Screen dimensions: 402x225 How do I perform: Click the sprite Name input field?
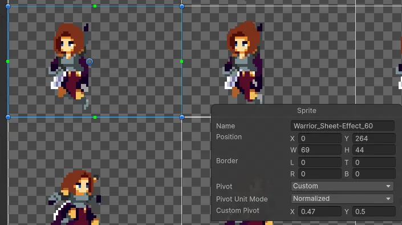point(343,126)
